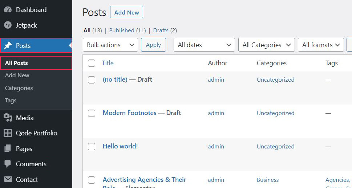Viewport: 352px width, 188px height.
Task: Click the Categories column header
Action: (x=272, y=63)
